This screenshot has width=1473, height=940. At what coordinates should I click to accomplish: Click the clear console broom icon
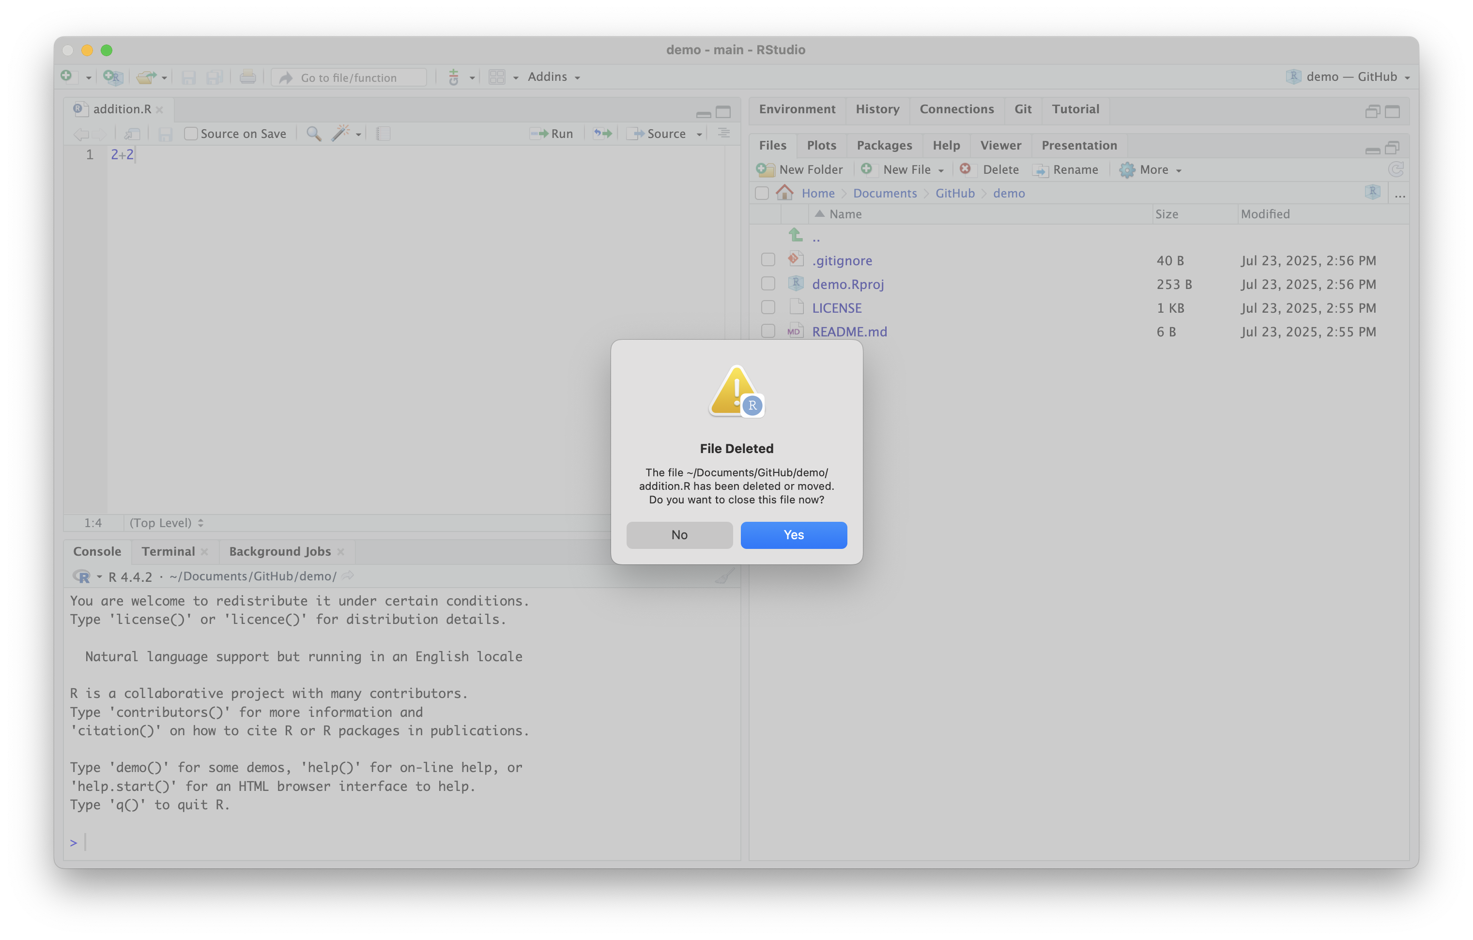724,576
